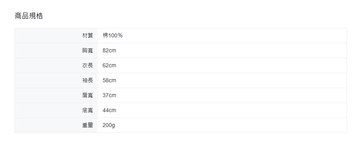Select the 袖長 label cell
362x153 pixels.
click(56, 81)
